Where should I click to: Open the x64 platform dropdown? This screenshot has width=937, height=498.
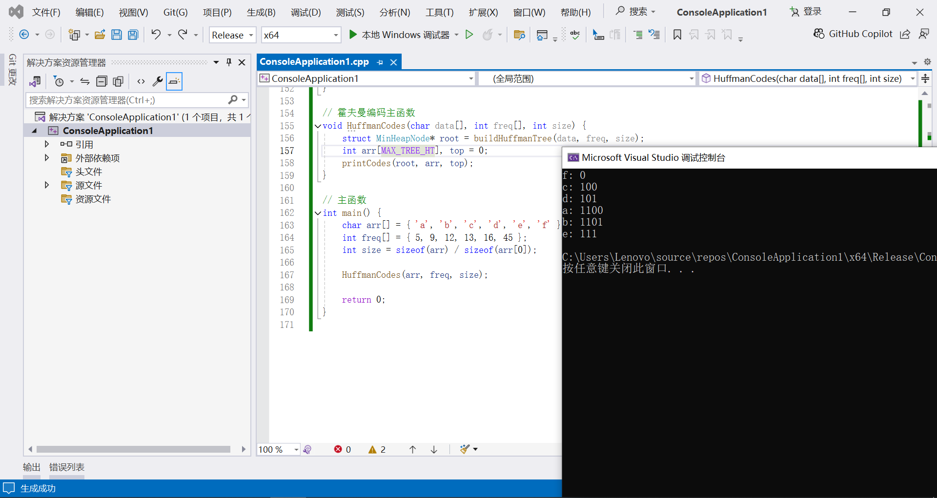(x=301, y=35)
